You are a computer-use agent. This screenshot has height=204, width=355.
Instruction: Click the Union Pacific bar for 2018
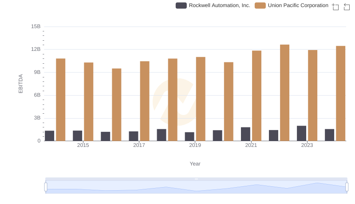coord(173,100)
